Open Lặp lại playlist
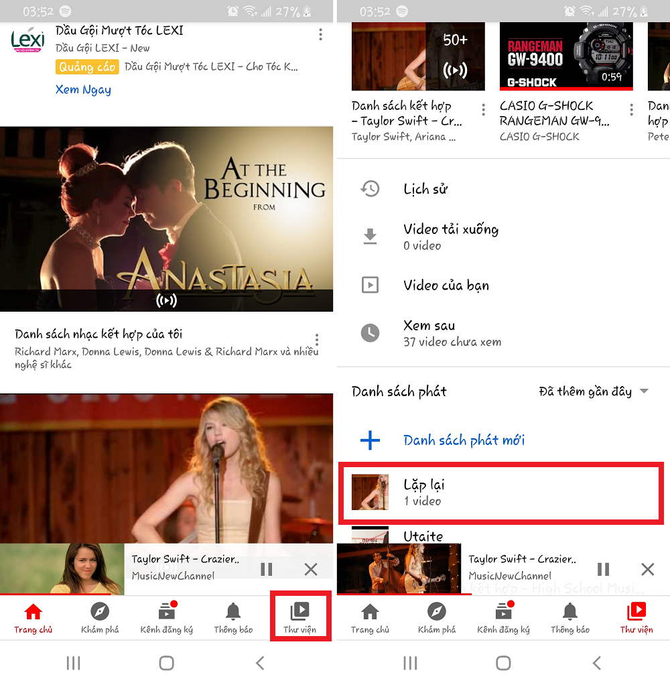Viewport: 670px width, 685px height. coord(501,493)
